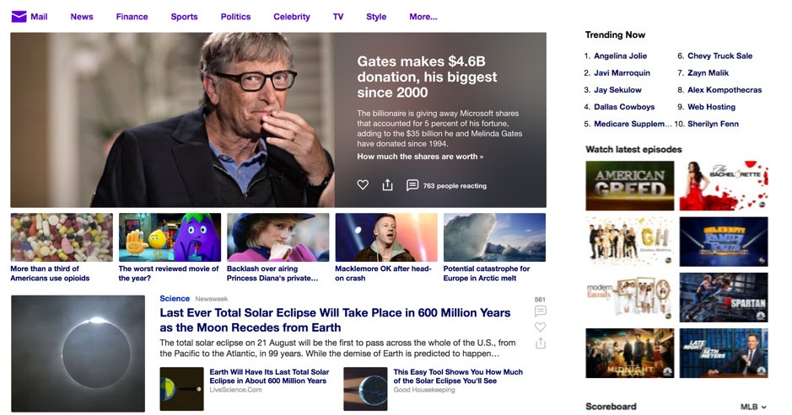This screenshot has width=792, height=415.
Task: Go to the Style section
Action: tap(376, 17)
